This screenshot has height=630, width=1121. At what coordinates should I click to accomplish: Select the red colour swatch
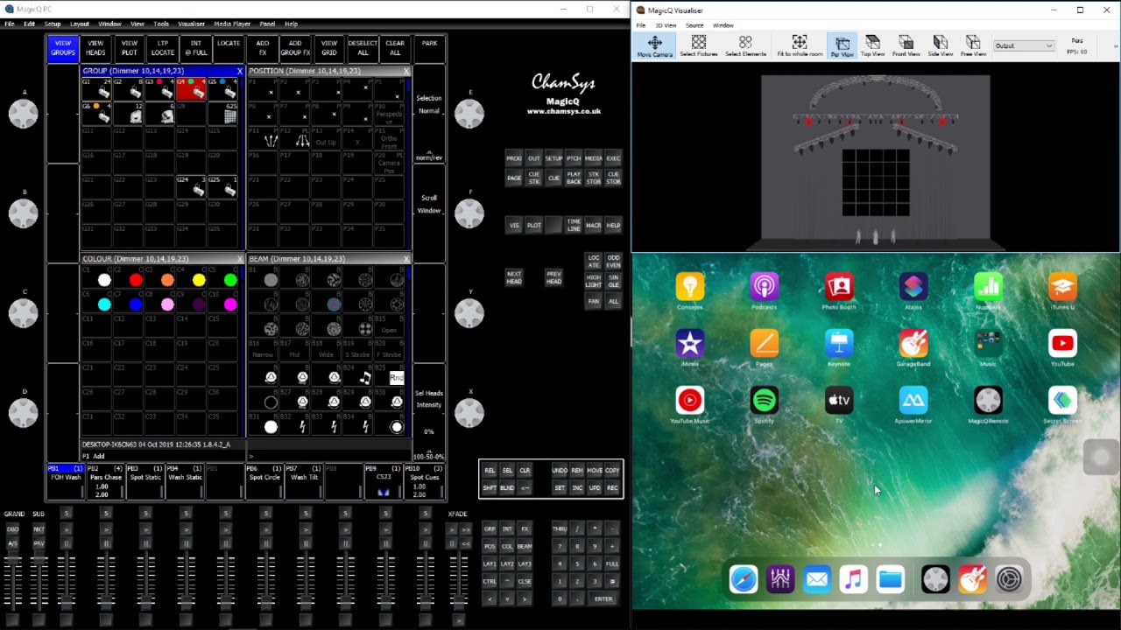[x=136, y=280]
